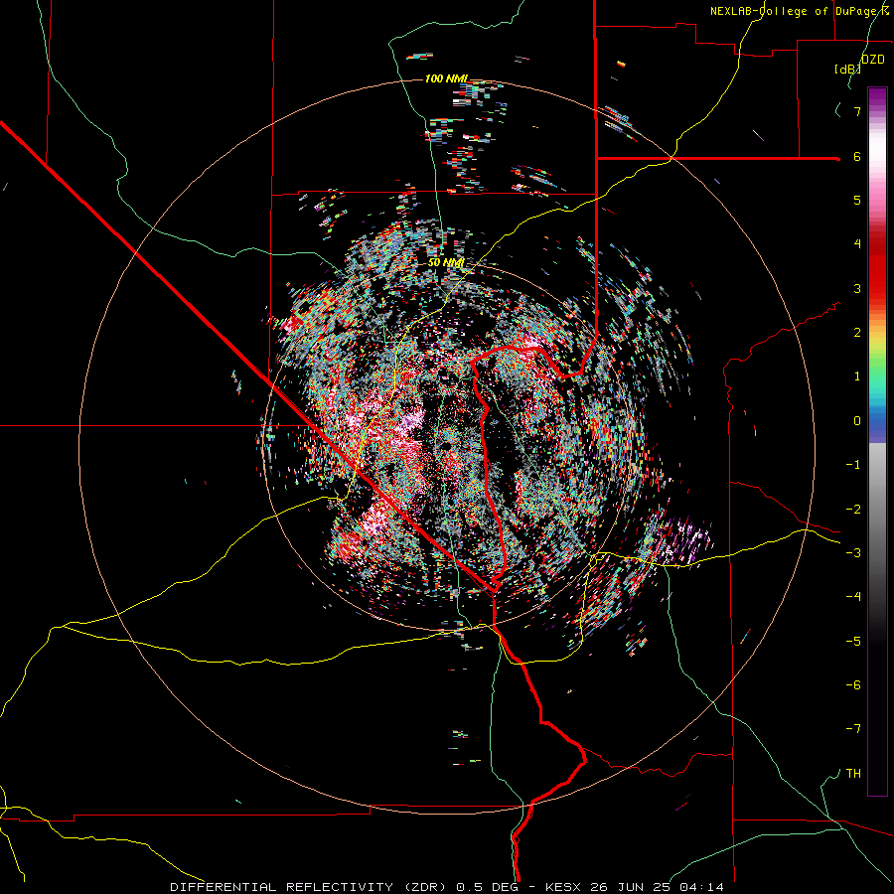Viewport: 894px width, 894px height.
Task: Click the DZD product label
Action: [872, 60]
